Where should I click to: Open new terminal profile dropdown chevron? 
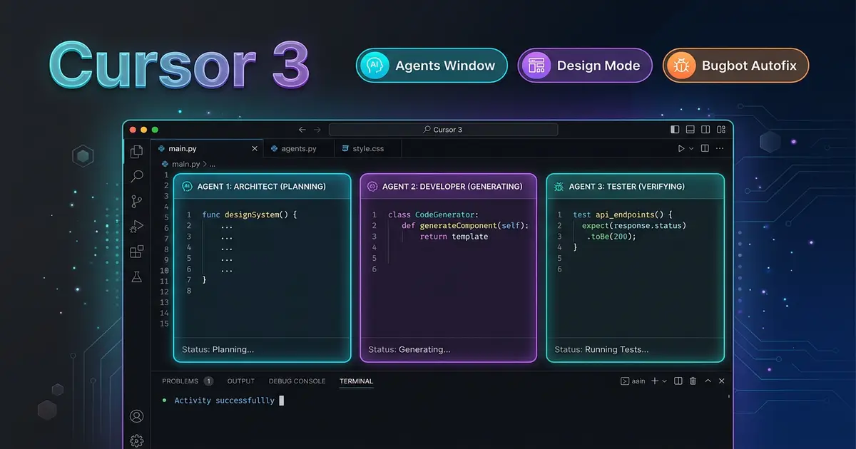(665, 381)
